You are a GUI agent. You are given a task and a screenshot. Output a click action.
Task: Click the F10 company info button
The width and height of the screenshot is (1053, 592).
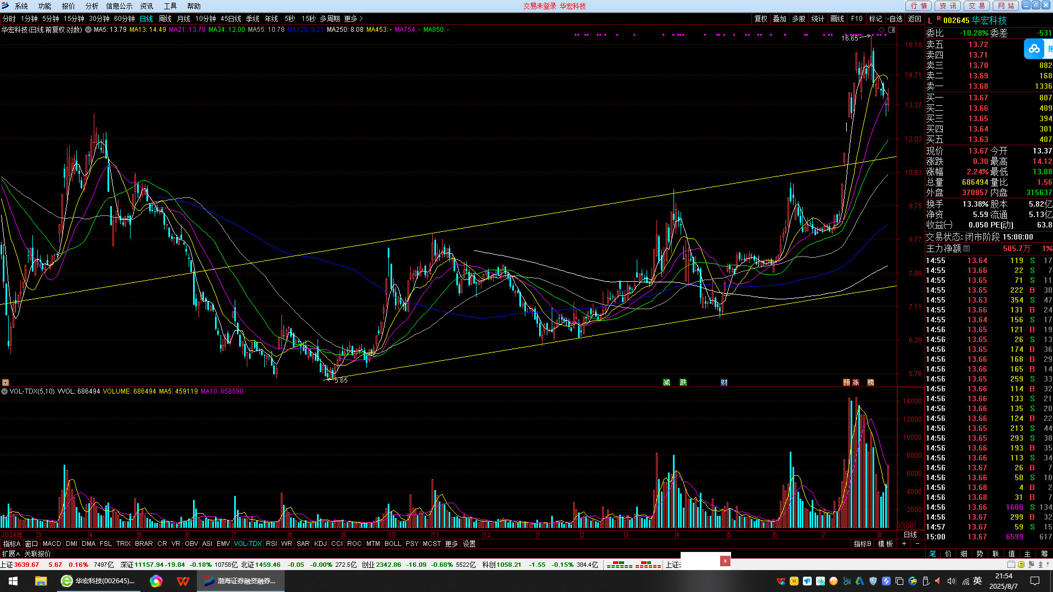point(857,19)
